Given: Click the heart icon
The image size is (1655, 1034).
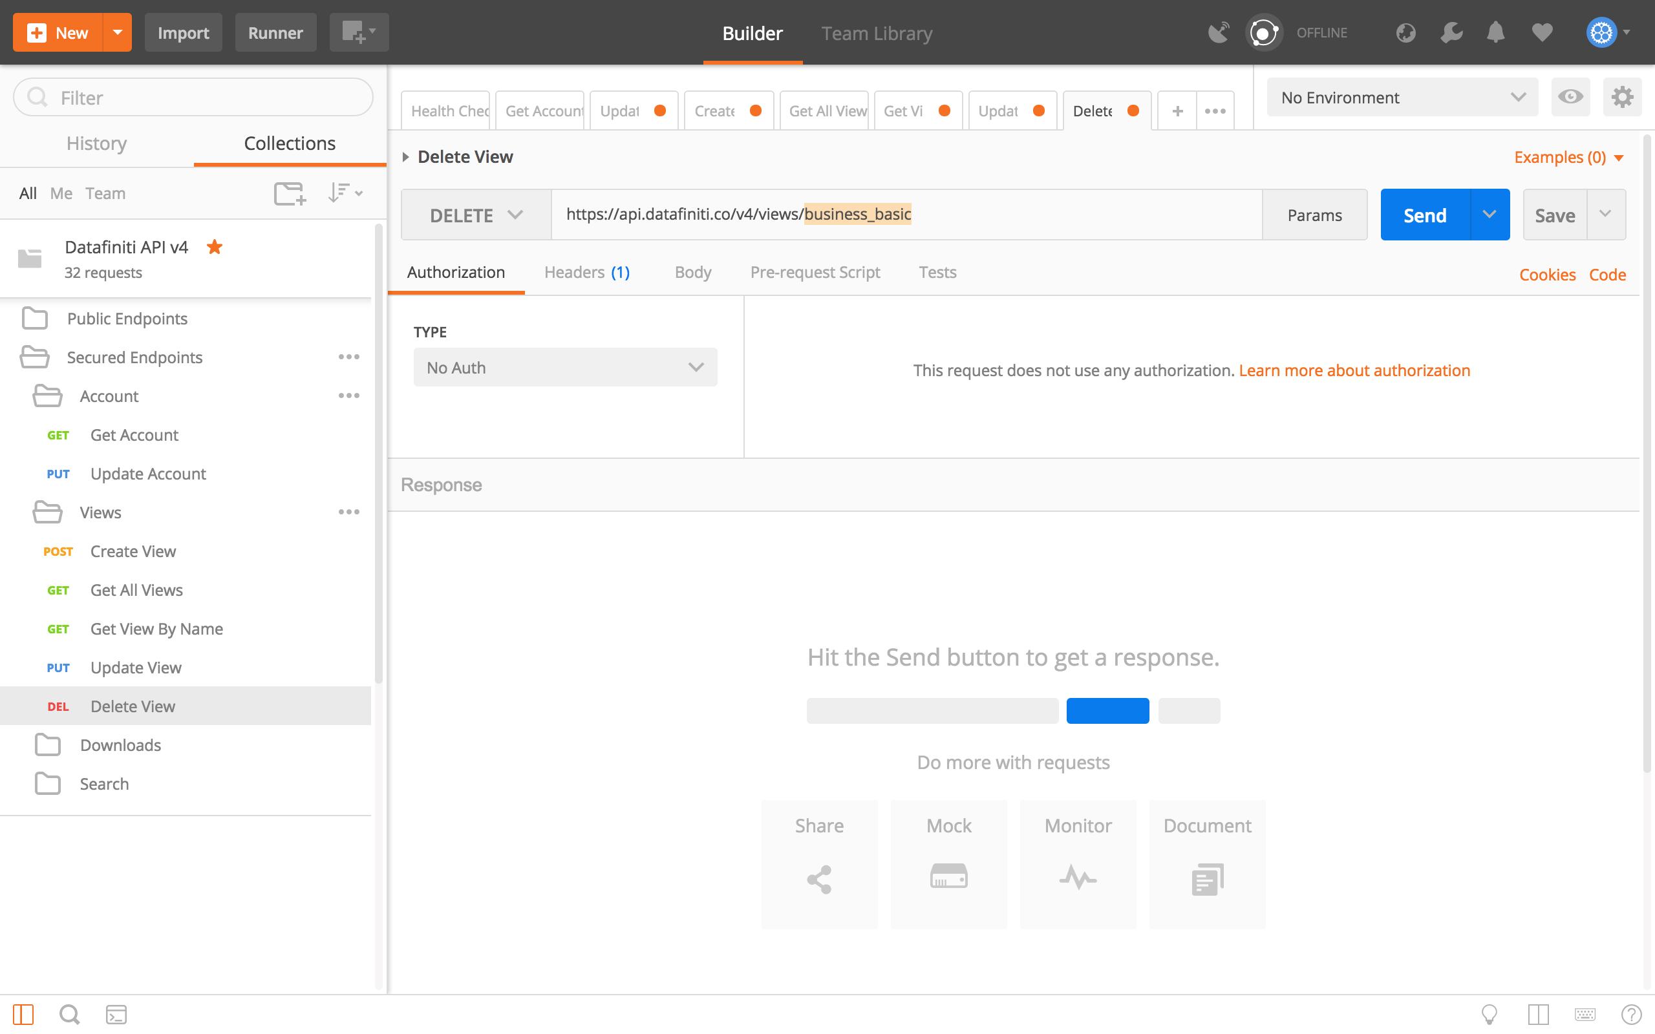Looking at the screenshot, I should (1541, 32).
